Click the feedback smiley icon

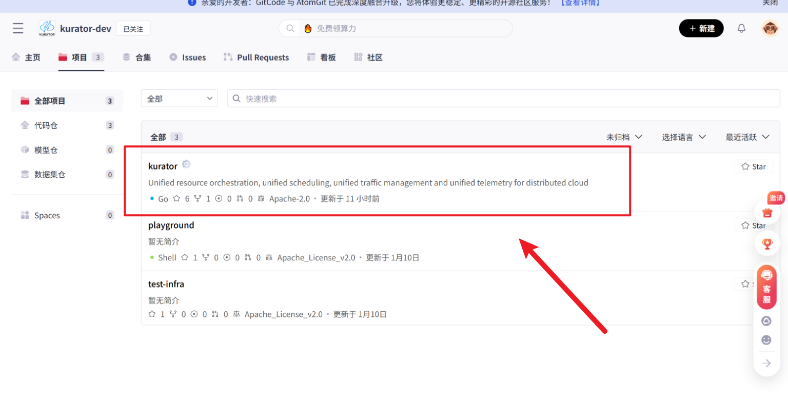coord(766,340)
